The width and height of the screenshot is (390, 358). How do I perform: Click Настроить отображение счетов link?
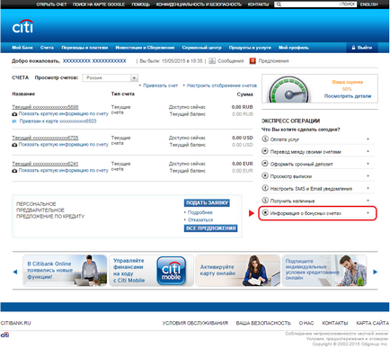[222, 85]
